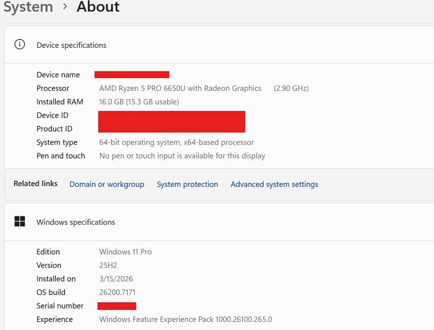Select the Device ID label

(52, 115)
